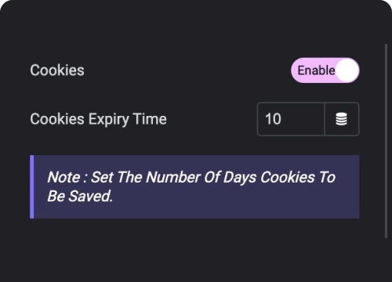392x282 pixels.
Task: Disable the Cookies toggle
Action: click(x=325, y=70)
